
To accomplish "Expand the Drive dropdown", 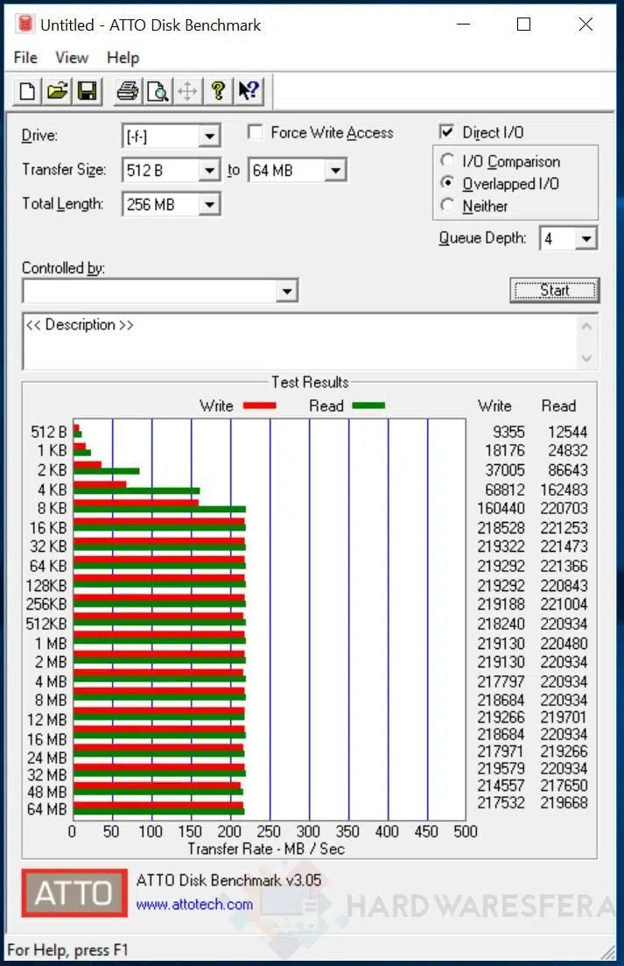I will 210,136.
